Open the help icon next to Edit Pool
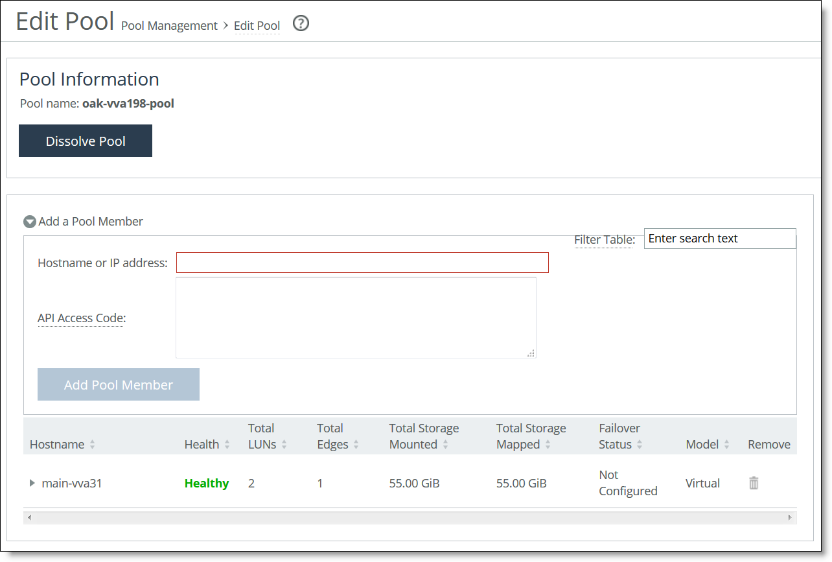The image size is (832, 562). [x=300, y=23]
